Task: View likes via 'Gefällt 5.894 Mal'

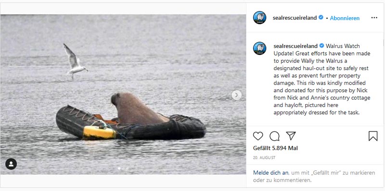Action: [275, 148]
